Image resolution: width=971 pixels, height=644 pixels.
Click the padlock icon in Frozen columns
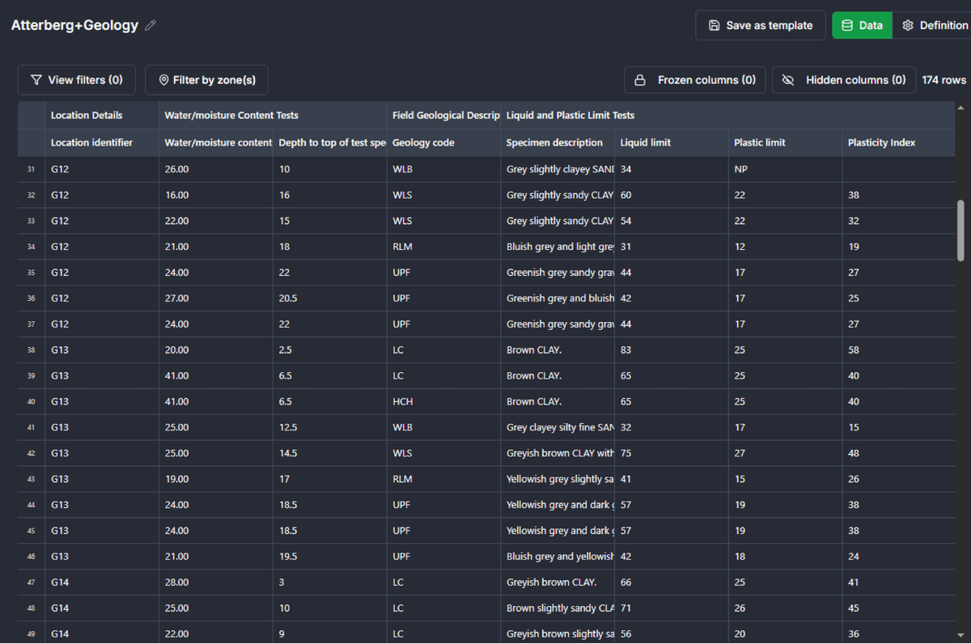(x=640, y=80)
